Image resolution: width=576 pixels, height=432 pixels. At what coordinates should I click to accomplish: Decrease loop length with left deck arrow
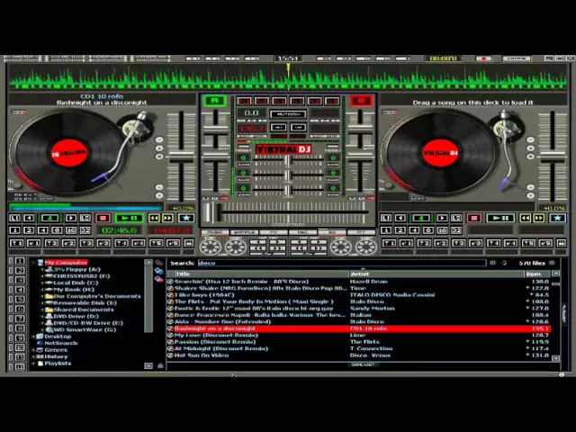(29, 218)
